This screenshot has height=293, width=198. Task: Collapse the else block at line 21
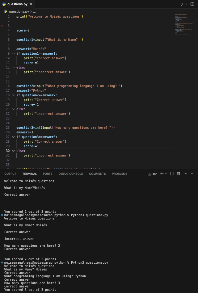click(x=14, y=109)
